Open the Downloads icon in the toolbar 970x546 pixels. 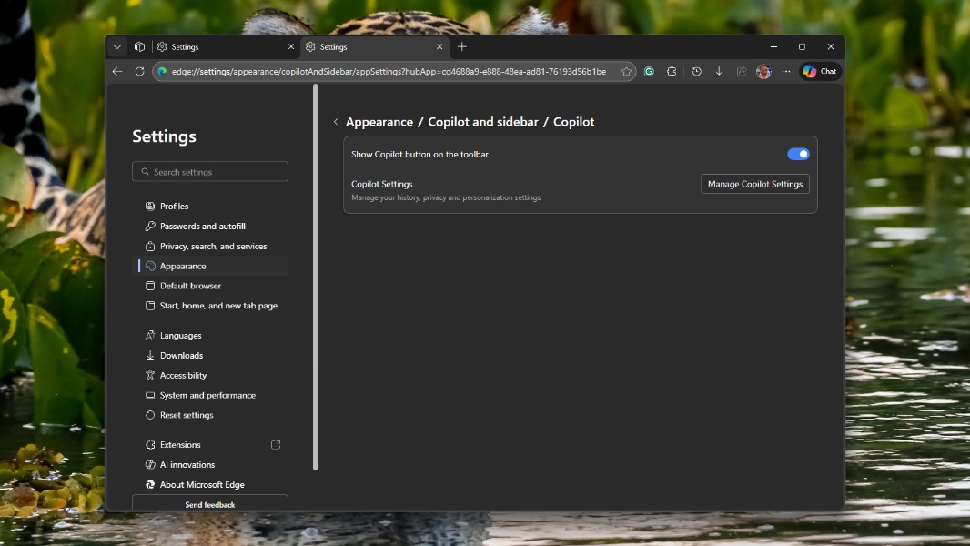719,72
